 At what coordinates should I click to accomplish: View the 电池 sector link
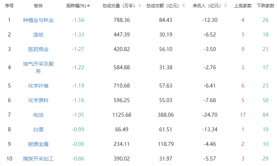pyautogui.click(x=38, y=115)
